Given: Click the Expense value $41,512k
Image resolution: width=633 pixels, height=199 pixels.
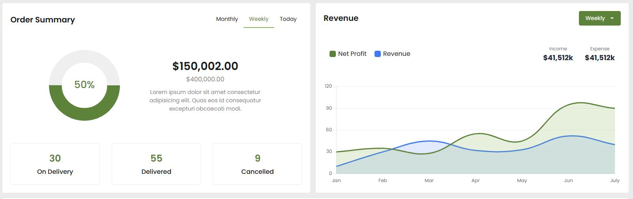Looking at the screenshot, I should [599, 58].
